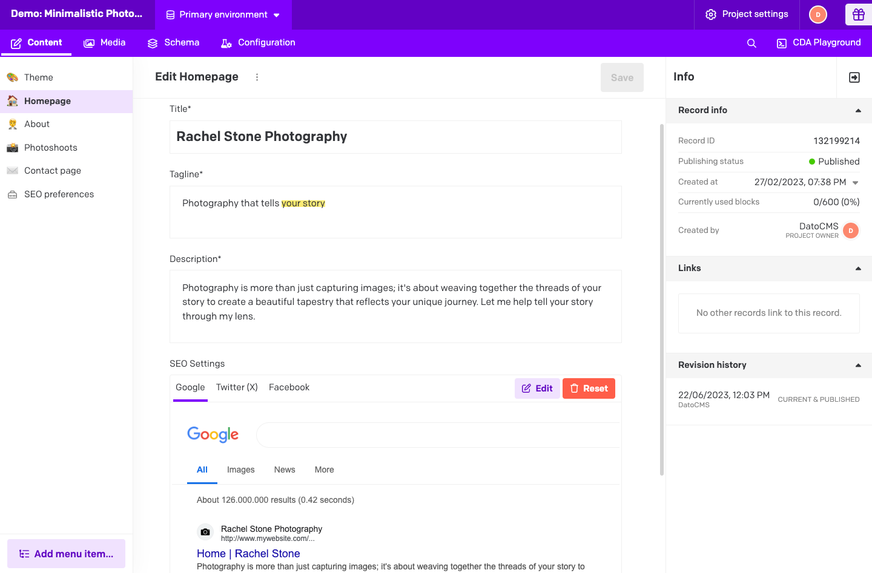The width and height of the screenshot is (872, 573).
Task: Open the user avatar menu
Action: pyautogui.click(x=817, y=14)
